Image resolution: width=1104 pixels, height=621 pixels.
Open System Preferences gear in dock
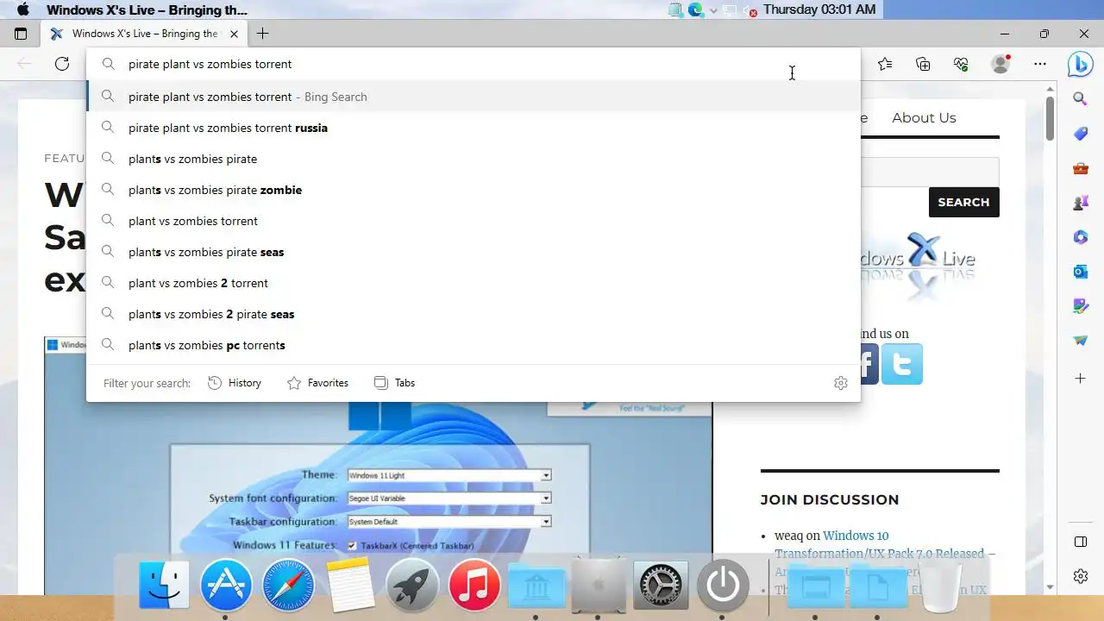coord(661,585)
